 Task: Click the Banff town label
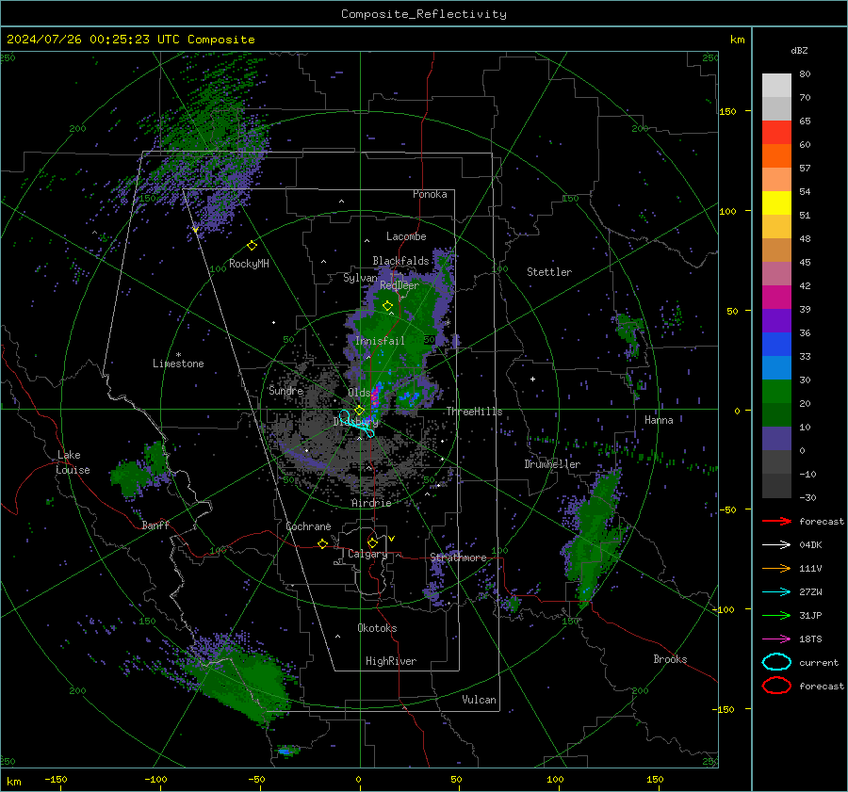155,525
